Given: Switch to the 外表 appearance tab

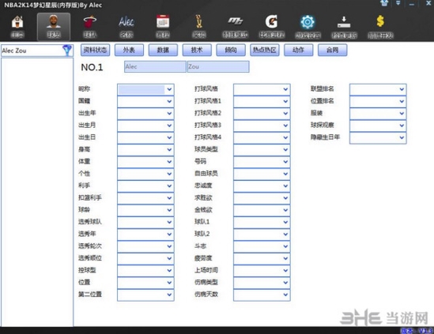Looking at the screenshot, I should pos(129,50).
